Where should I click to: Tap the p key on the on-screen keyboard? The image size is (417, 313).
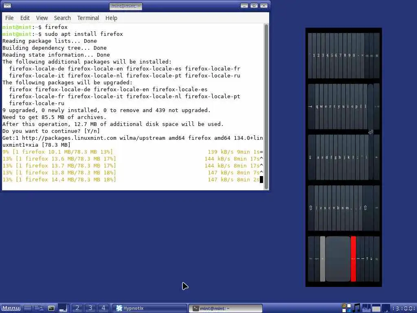coord(356,106)
